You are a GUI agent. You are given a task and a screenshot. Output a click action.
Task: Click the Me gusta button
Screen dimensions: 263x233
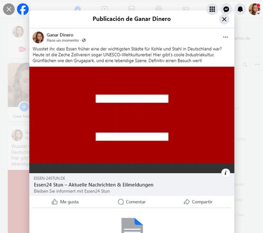(65, 202)
